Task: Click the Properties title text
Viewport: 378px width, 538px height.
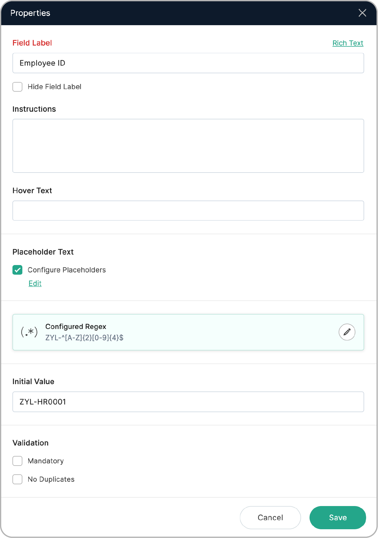Action: click(30, 13)
